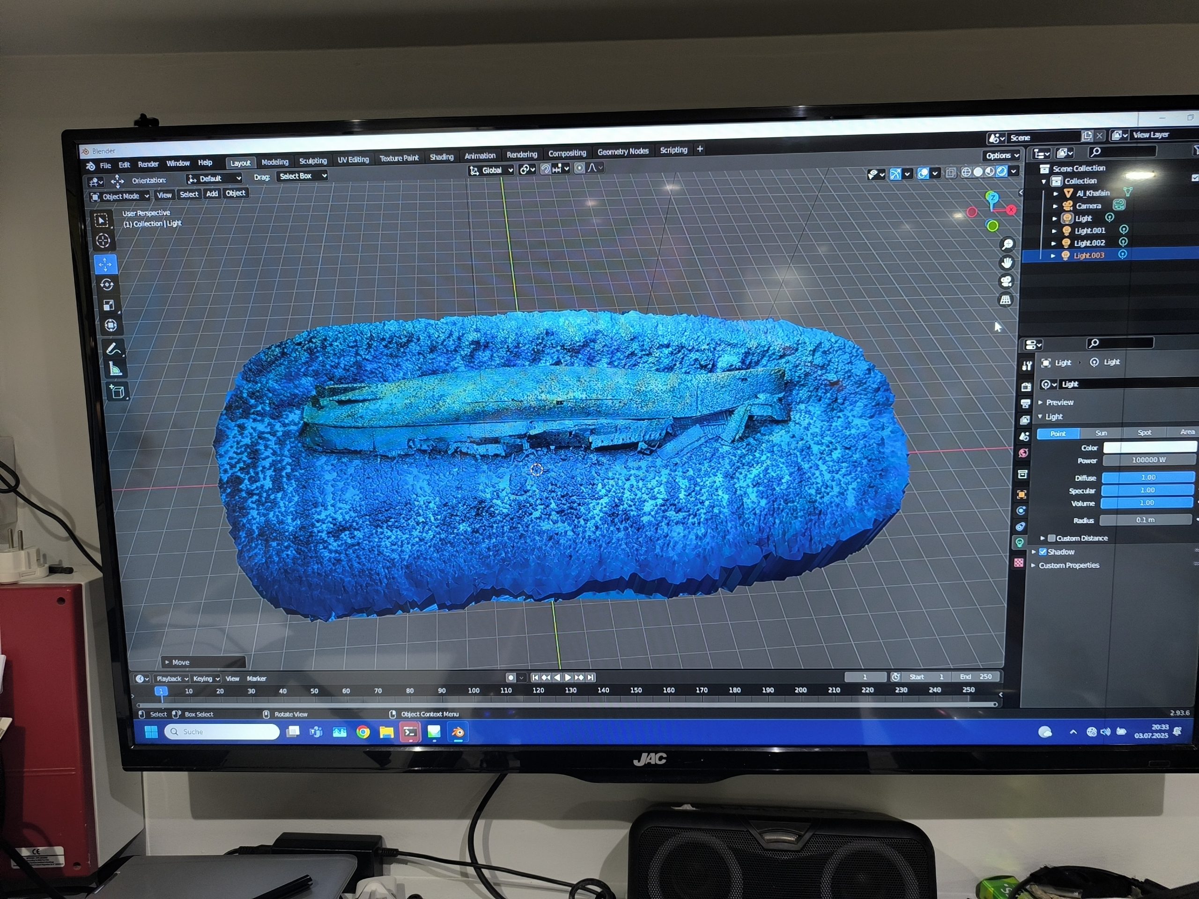Open the View Layer properties tab

1025,420
